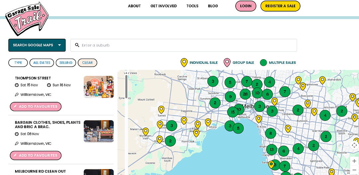Screen dimensions: 359x175
Task: Open the Thompson Street listing title
Action: click(33, 78)
